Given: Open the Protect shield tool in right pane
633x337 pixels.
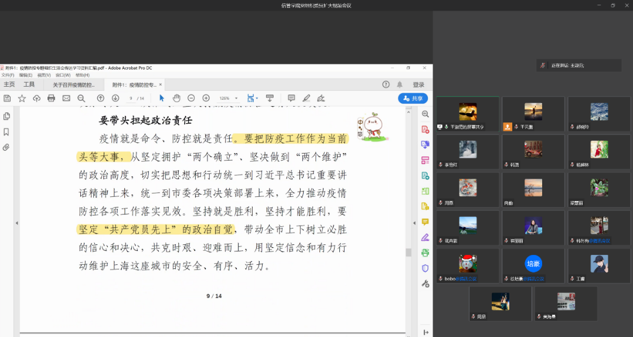Looking at the screenshot, I should coord(426,268).
